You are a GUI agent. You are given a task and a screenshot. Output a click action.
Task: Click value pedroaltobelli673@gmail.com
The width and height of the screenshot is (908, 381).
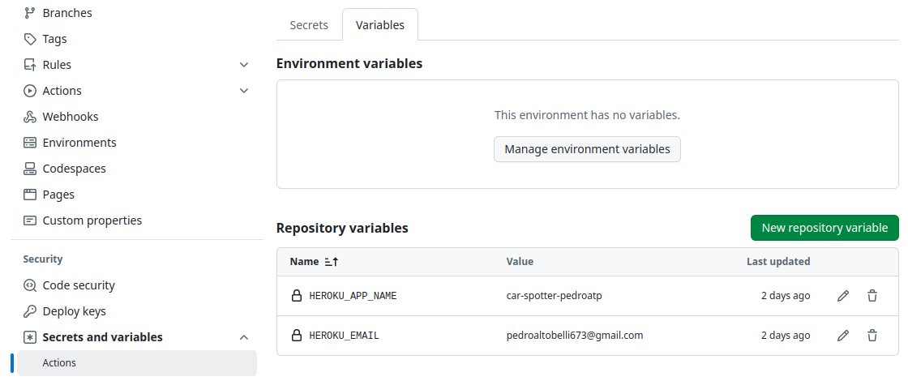coord(575,336)
